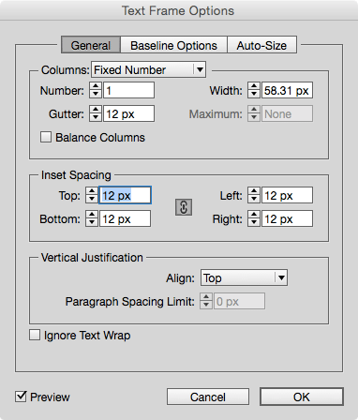Click the Left inset spacing field

(x=287, y=195)
